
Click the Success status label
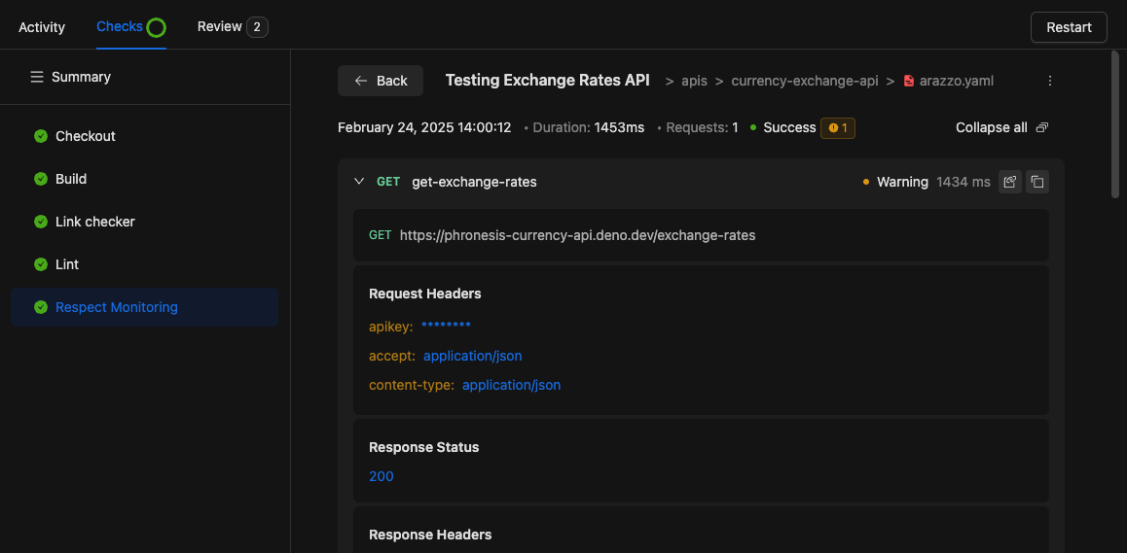(789, 128)
